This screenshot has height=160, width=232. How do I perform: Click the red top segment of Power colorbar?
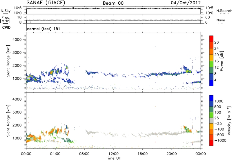[211, 39]
